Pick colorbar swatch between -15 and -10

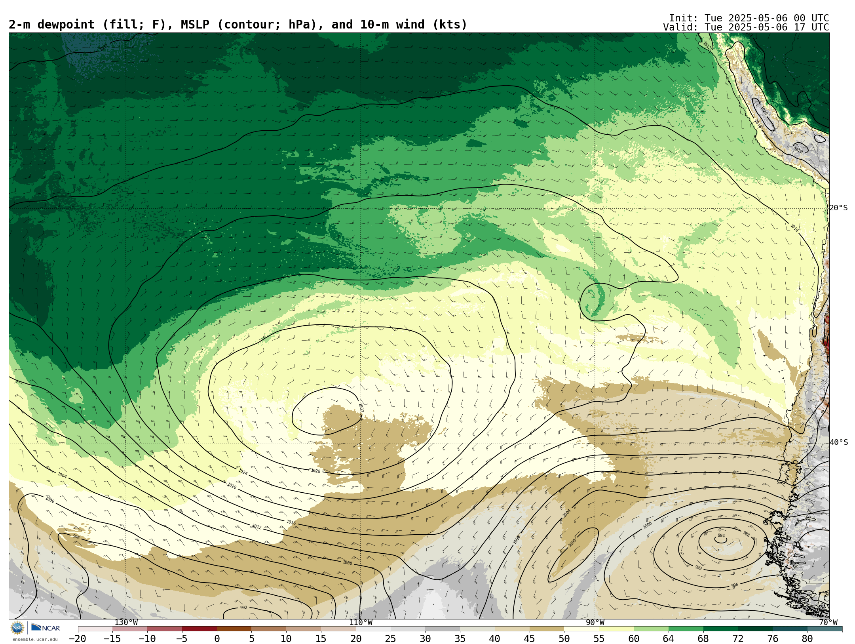[130, 629]
